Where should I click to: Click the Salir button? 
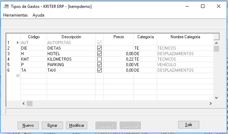[189, 125]
